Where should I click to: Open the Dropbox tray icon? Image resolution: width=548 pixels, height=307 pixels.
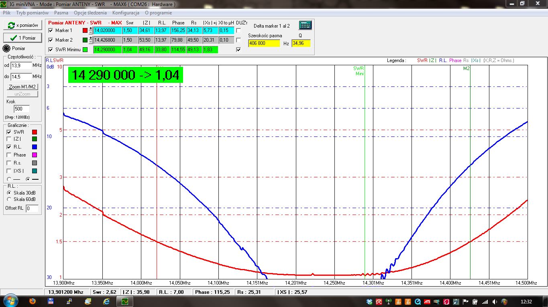[369, 301]
